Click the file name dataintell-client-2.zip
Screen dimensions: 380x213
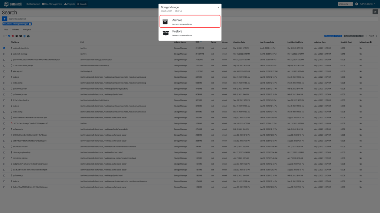point(21,48)
